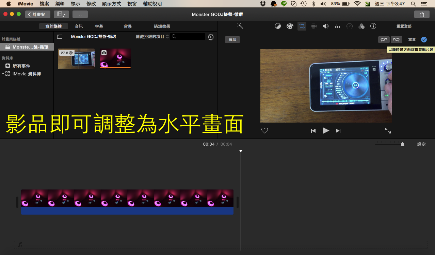
Task: Select the pink DJ photo thumbnail
Action: point(115,58)
